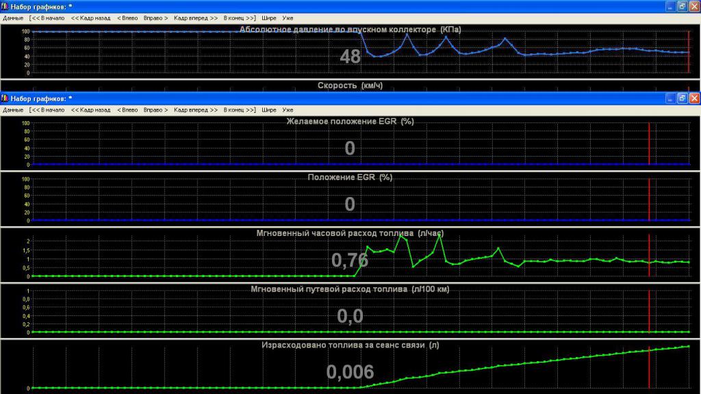Click 'Кадр вперед >>' in the EGR graph window
Screen dimensions: 701x394
coord(196,109)
